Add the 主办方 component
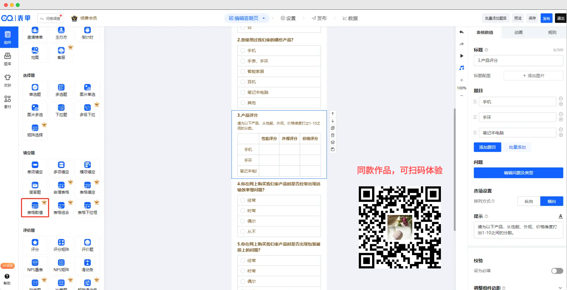Image resolution: width=567 pixels, height=290 pixels. 61,33
